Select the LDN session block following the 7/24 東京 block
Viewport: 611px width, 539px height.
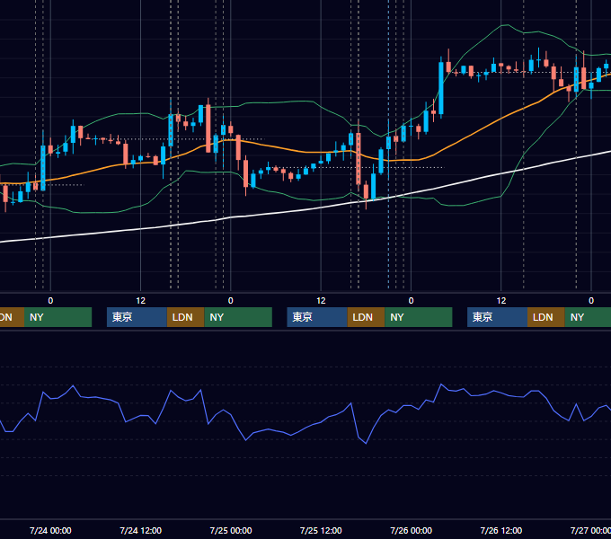click(x=185, y=317)
